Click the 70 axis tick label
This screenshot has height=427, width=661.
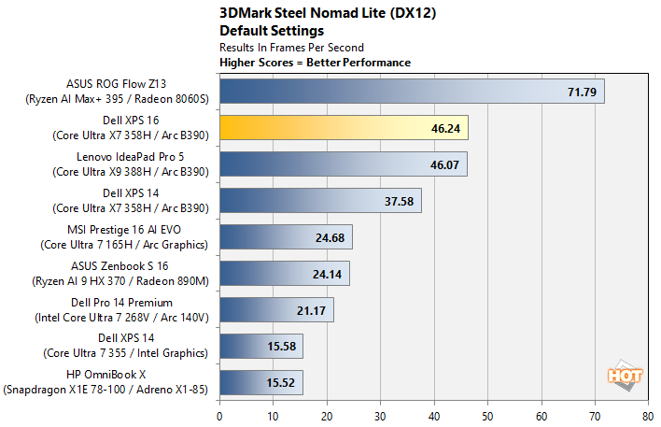[x=595, y=417]
